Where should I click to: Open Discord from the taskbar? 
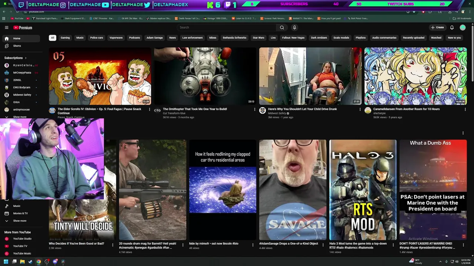(55, 262)
